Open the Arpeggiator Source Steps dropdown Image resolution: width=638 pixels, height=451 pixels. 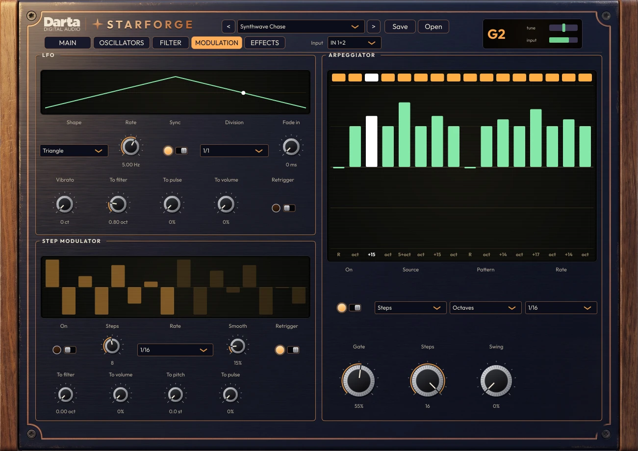coord(410,308)
